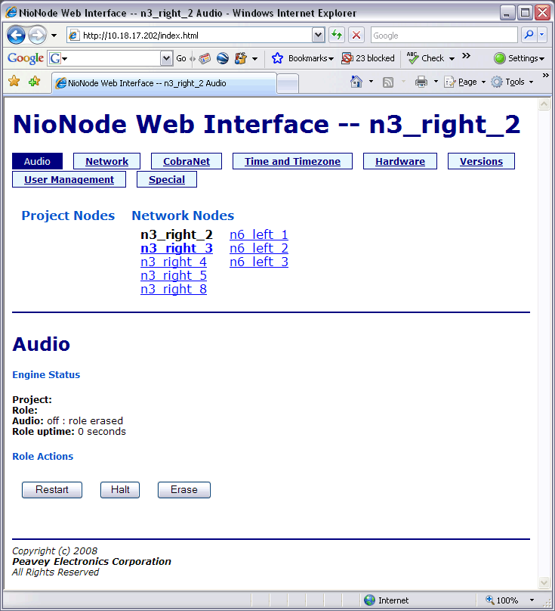
Task: Open the Special tab
Action: click(167, 180)
